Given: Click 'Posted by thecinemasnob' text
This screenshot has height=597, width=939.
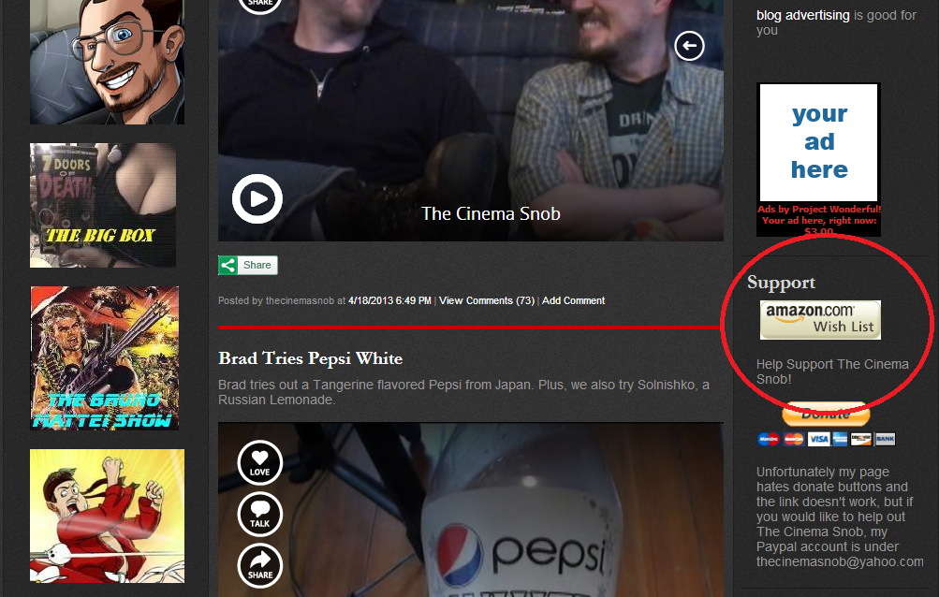Looking at the screenshot, I should pos(276,300).
